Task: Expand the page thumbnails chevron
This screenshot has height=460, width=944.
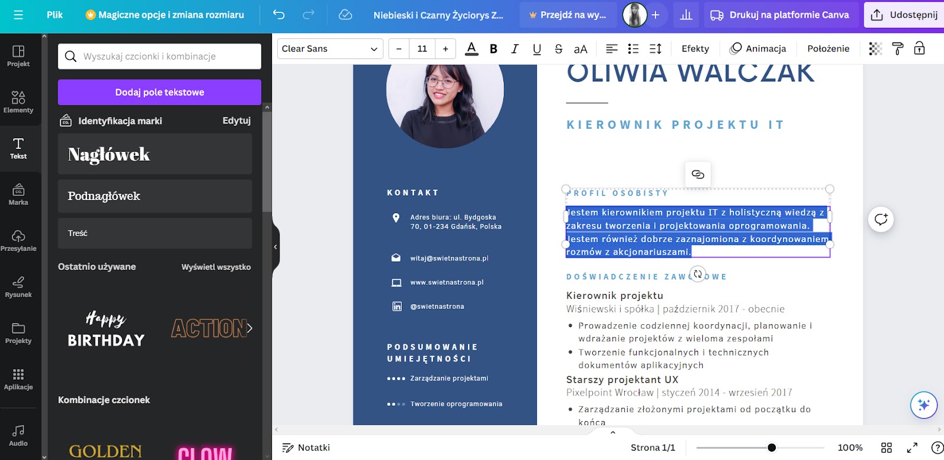Action: click(613, 432)
